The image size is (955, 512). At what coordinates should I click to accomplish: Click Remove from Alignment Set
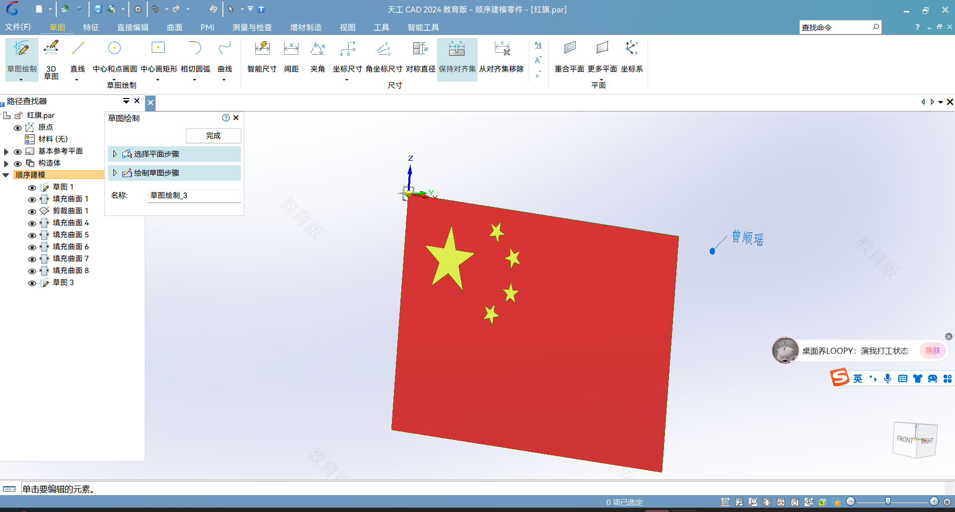(501, 56)
